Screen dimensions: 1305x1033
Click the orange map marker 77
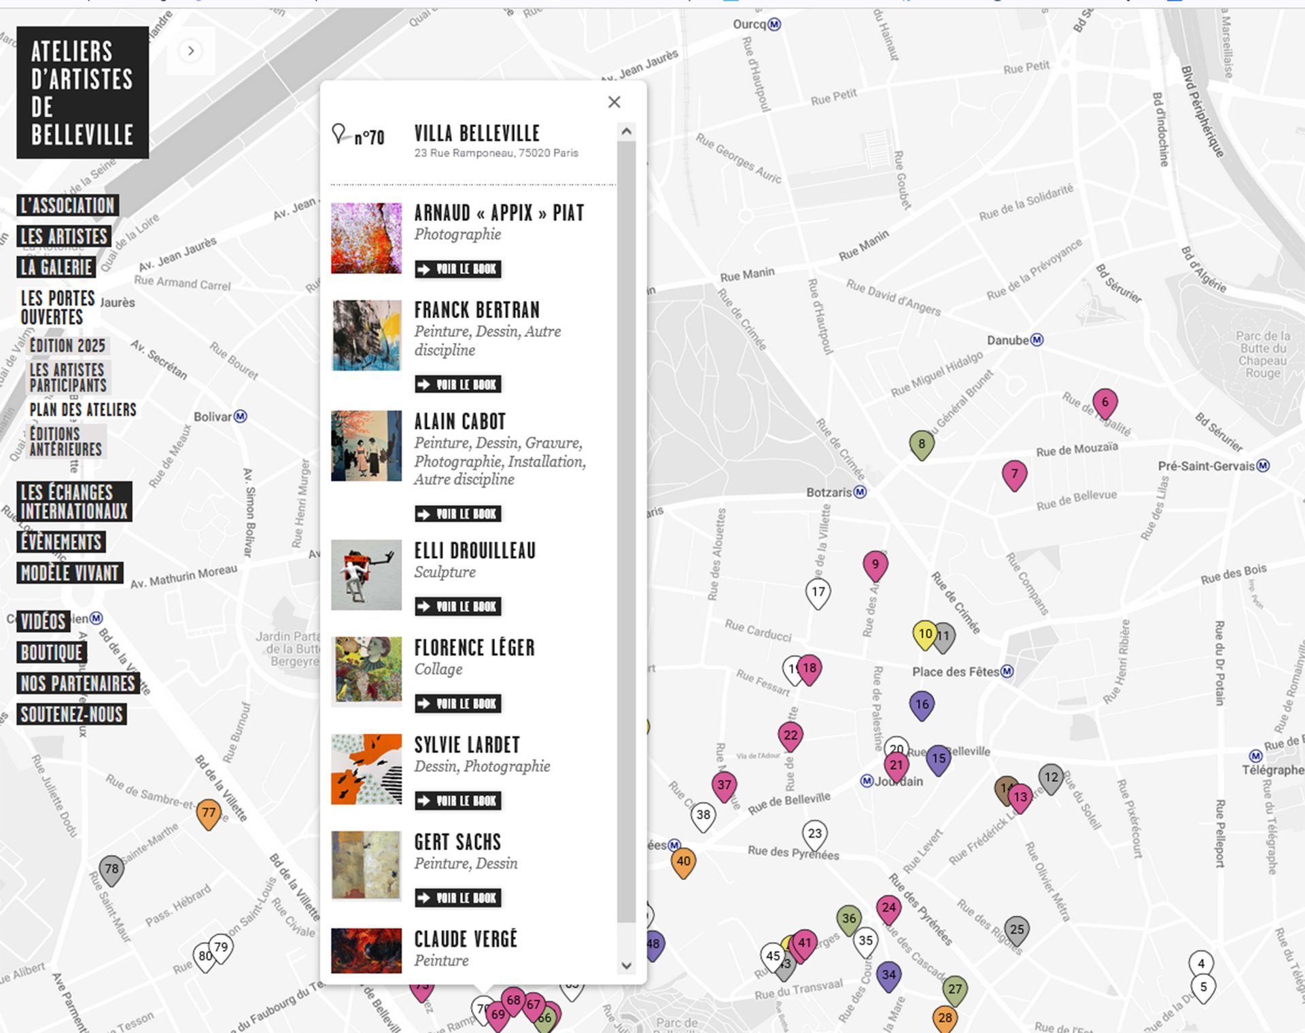click(x=209, y=813)
